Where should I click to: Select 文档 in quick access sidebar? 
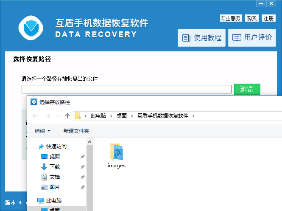(55, 177)
